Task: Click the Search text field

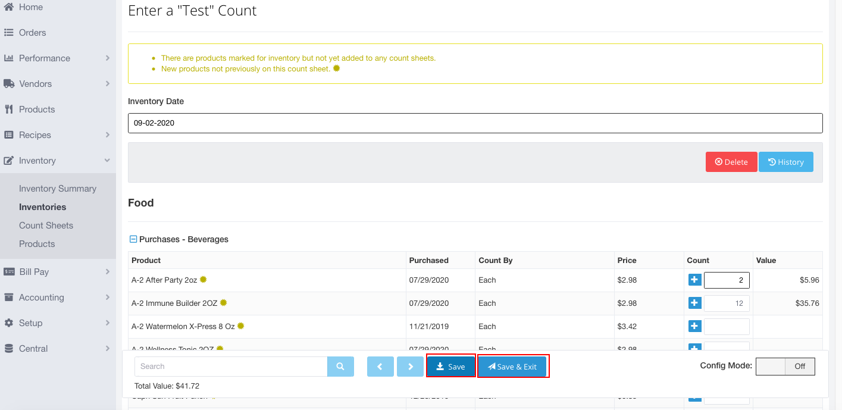Action: (x=231, y=367)
